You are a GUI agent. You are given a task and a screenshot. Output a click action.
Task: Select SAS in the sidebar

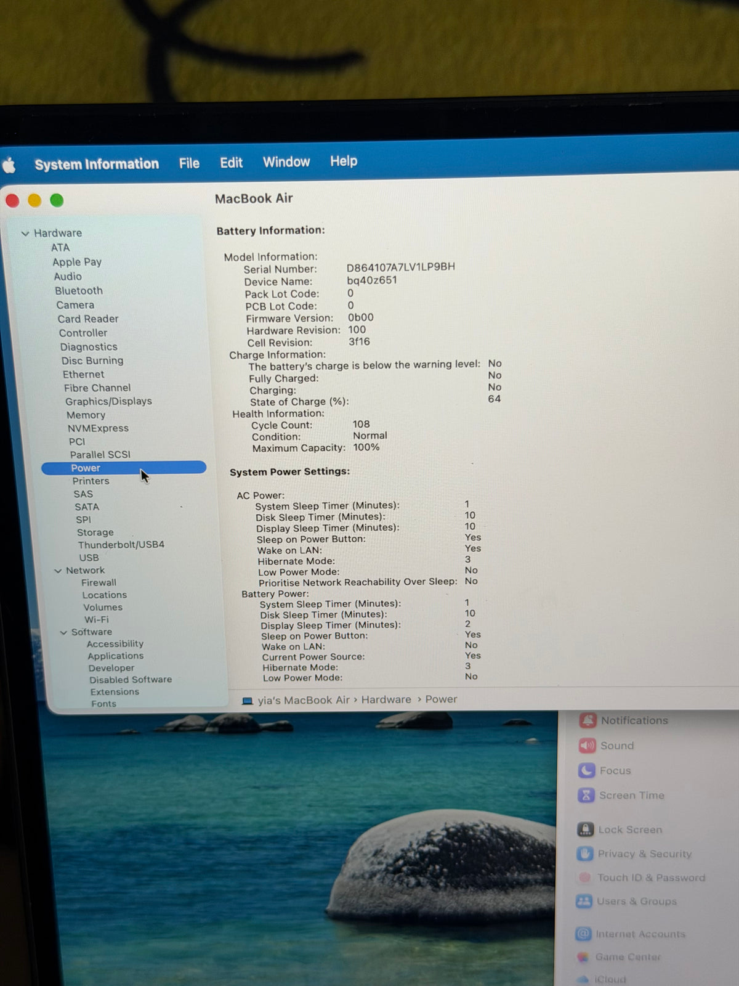point(83,494)
